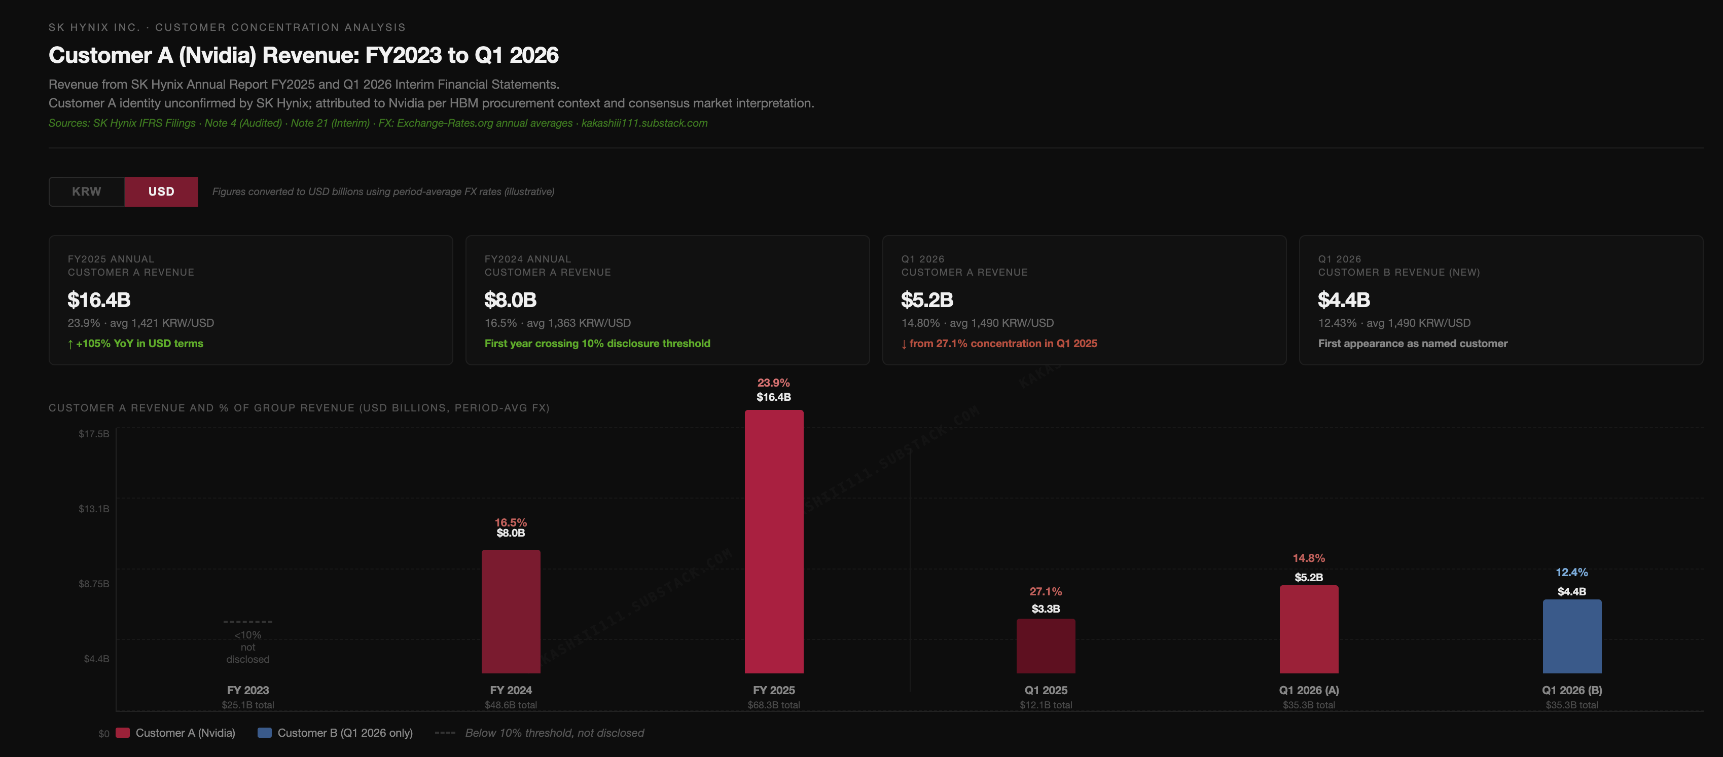
Task: Click the 14.8% label above Q1 2026 (A)
Action: click(1308, 558)
